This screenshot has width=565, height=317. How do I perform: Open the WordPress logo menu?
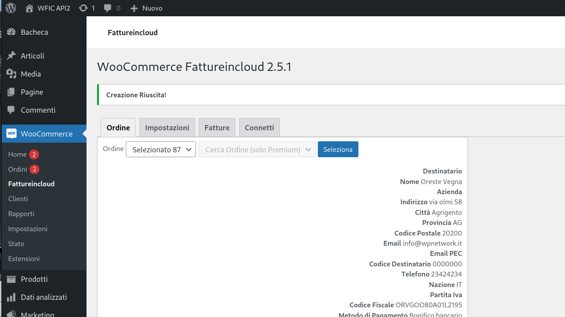tap(11, 8)
